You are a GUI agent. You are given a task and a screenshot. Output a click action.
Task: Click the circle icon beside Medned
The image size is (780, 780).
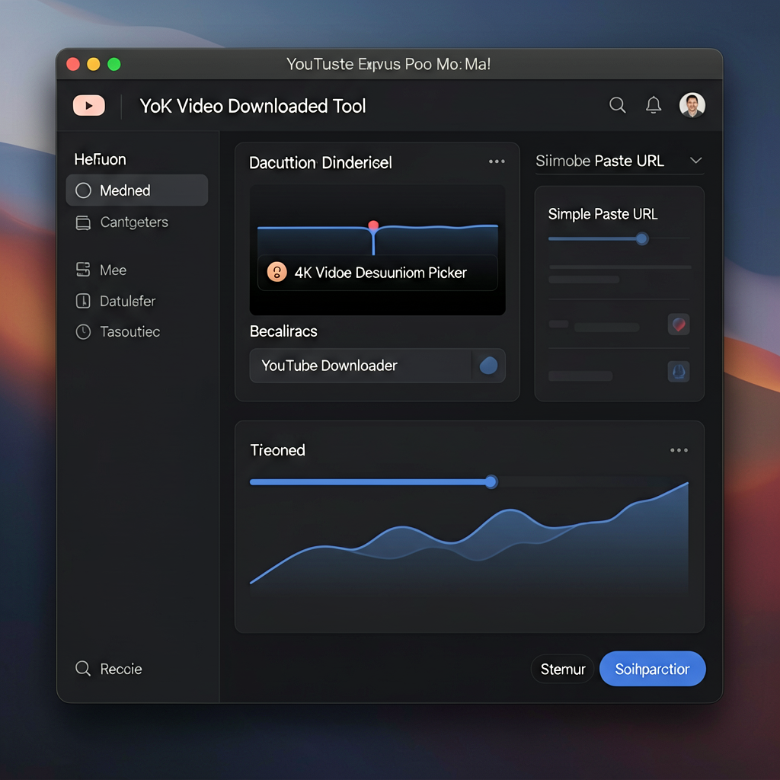(83, 190)
